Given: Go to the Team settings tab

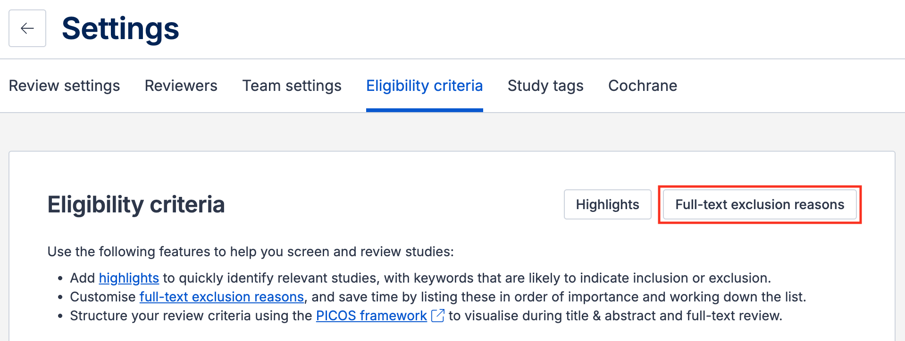Looking at the screenshot, I should click(292, 86).
